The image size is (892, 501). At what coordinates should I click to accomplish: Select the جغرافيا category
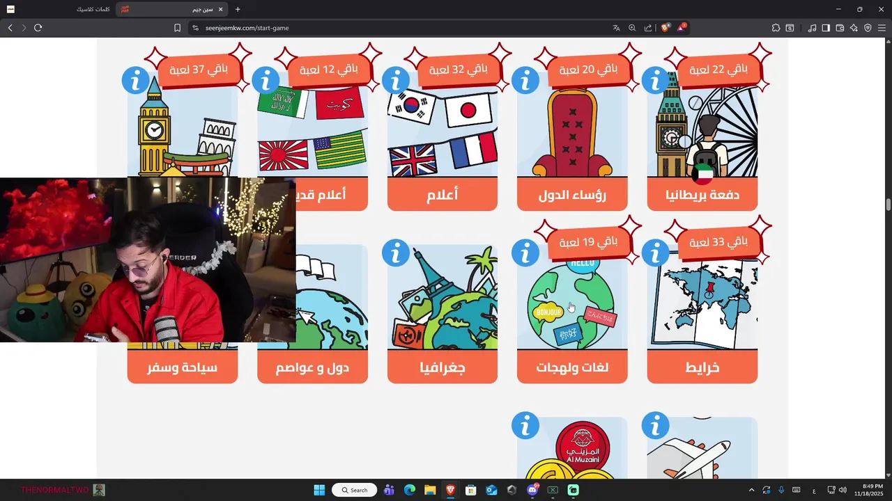[x=443, y=367]
